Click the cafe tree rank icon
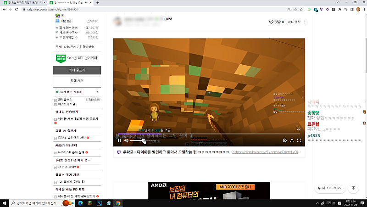The image size is (367, 207). pos(58,16)
